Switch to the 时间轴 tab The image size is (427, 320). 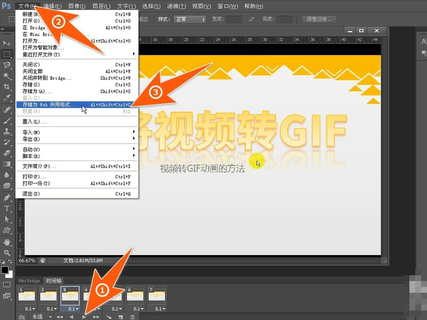tap(54, 281)
